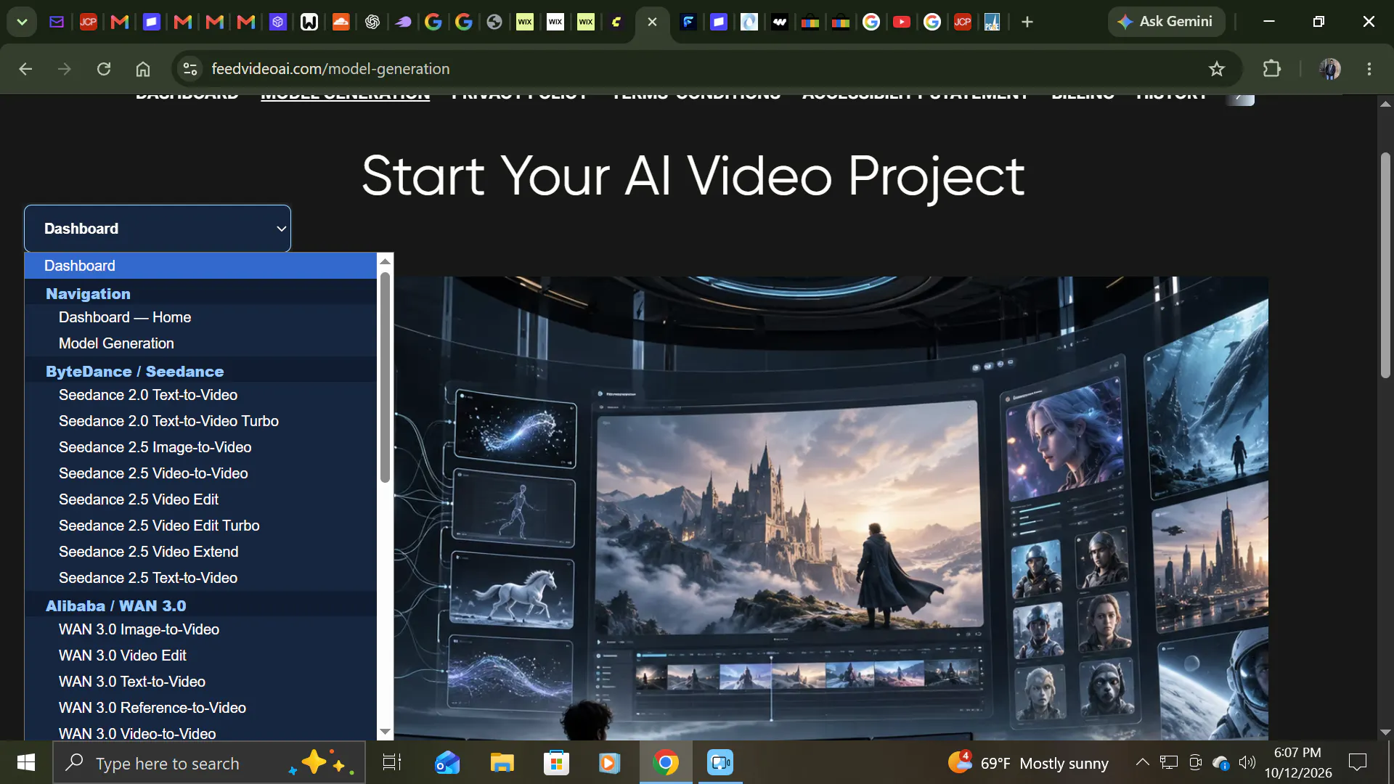Click the browser back arrow

[x=25, y=69]
